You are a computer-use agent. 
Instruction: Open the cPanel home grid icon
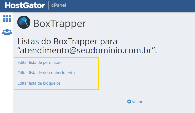pos(7,19)
